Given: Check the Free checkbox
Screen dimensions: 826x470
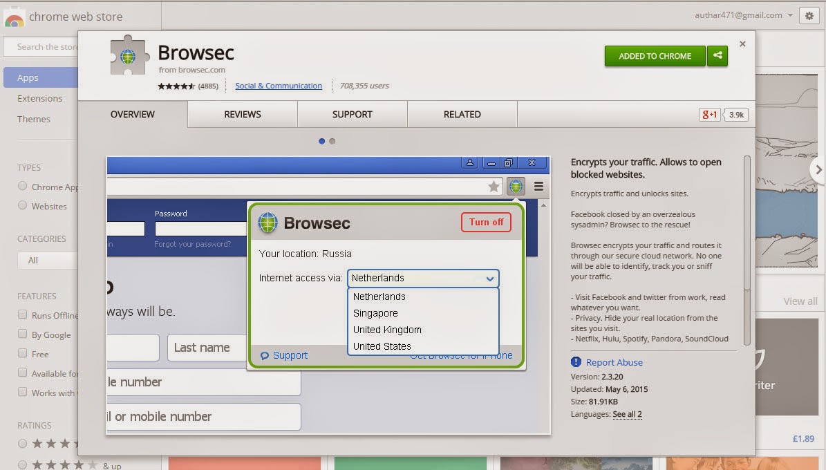Looking at the screenshot, I should pyautogui.click(x=22, y=354).
